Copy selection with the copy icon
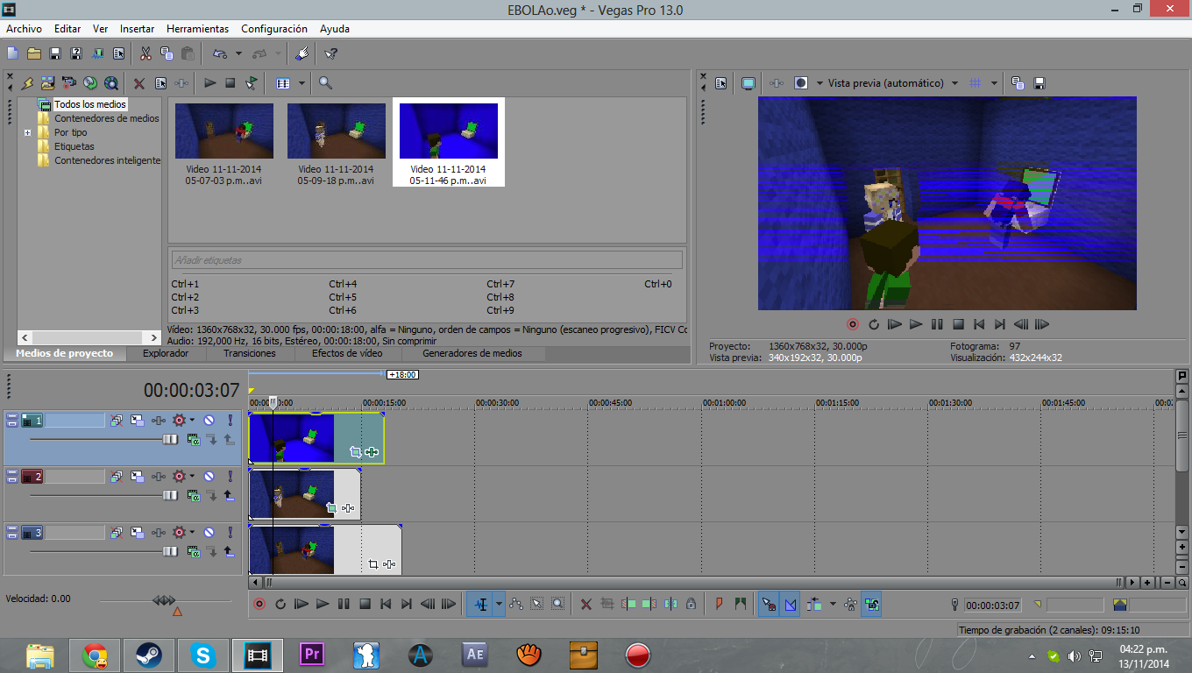 tap(167, 53)
